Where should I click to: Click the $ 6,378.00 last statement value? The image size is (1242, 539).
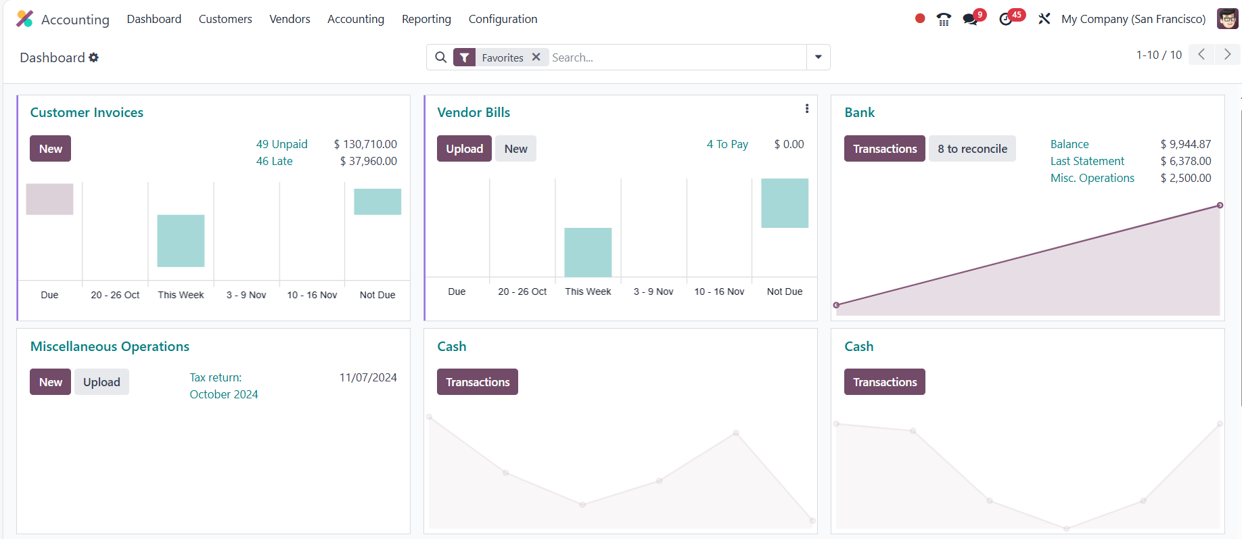[1186, 161]
